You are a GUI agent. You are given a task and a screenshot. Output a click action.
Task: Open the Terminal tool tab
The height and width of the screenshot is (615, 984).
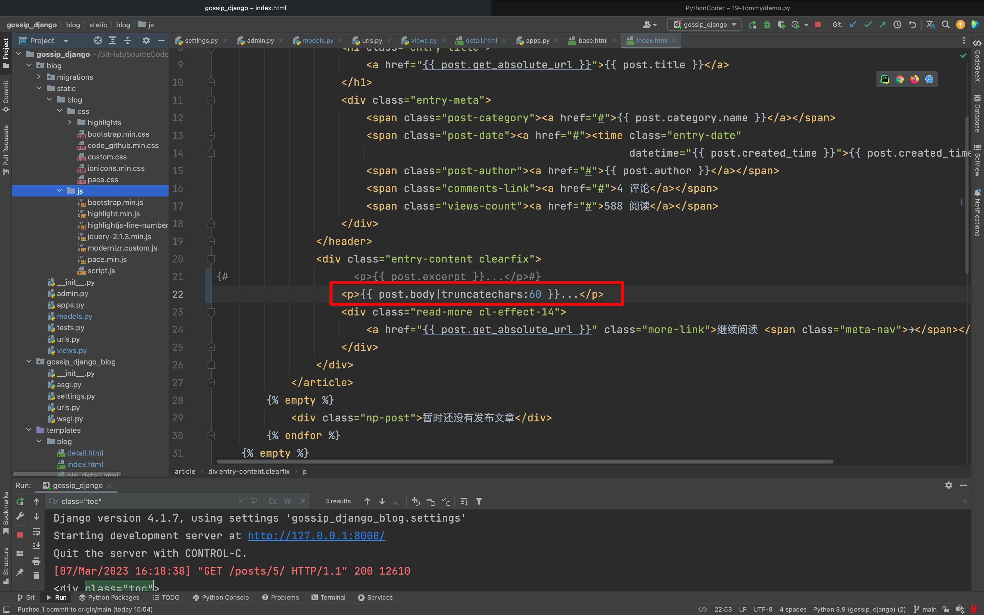[x=328, y=598]
